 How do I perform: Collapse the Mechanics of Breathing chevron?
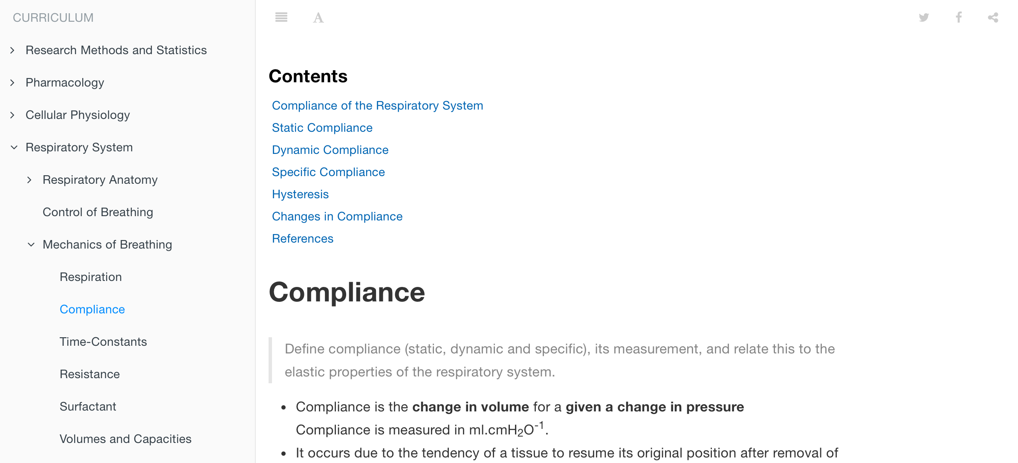31,245
